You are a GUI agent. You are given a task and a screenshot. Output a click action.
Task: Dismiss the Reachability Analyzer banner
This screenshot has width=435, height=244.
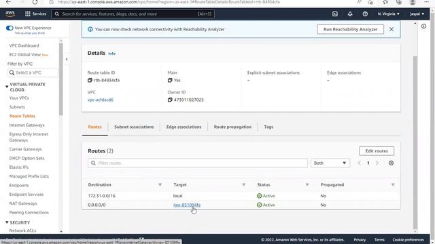(391, 29)
